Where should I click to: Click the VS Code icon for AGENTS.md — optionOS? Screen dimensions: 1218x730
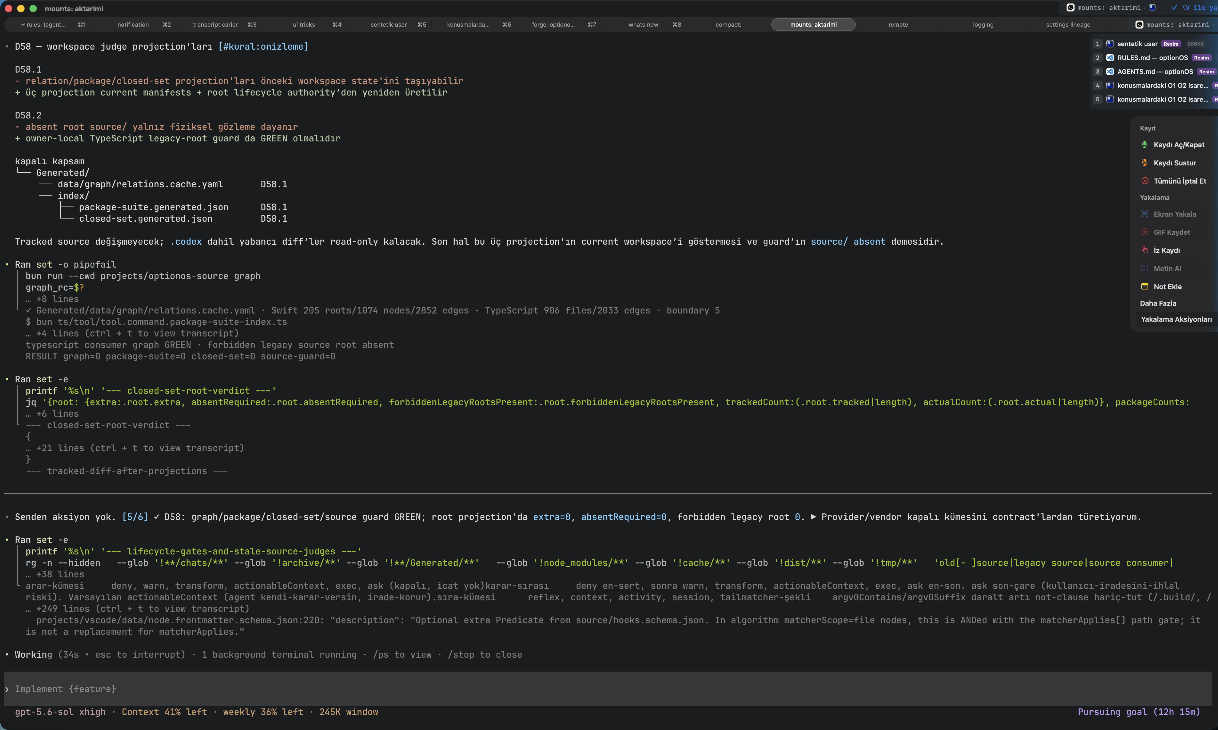coord(1110,71)
